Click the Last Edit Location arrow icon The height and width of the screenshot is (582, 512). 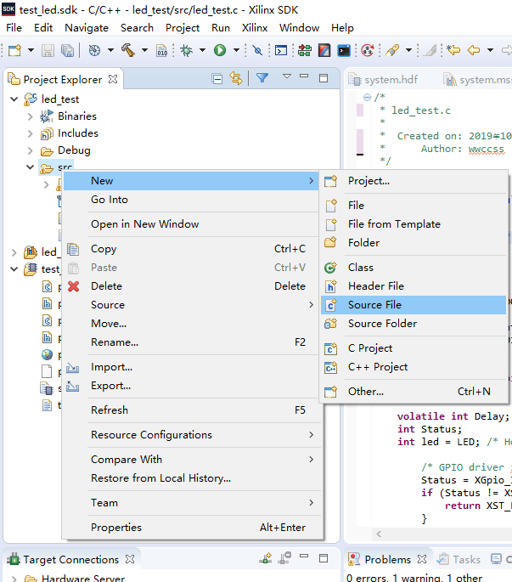point(453,50)
